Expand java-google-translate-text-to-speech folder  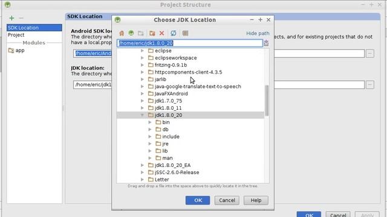143,86
